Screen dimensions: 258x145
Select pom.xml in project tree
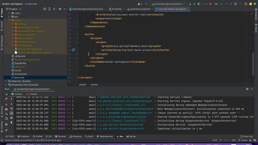point(18,77)
